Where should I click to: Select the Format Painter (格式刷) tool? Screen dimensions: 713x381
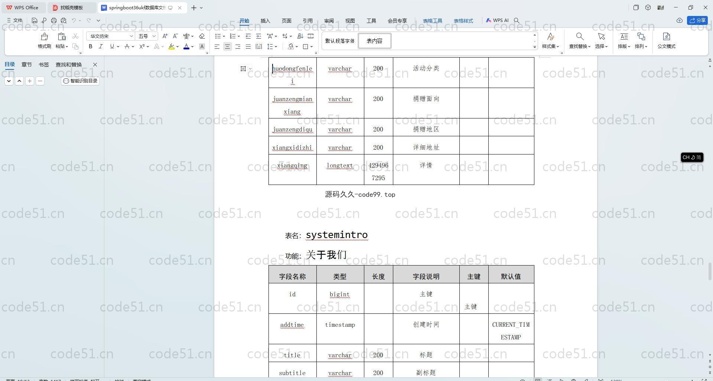coord(44,40)
